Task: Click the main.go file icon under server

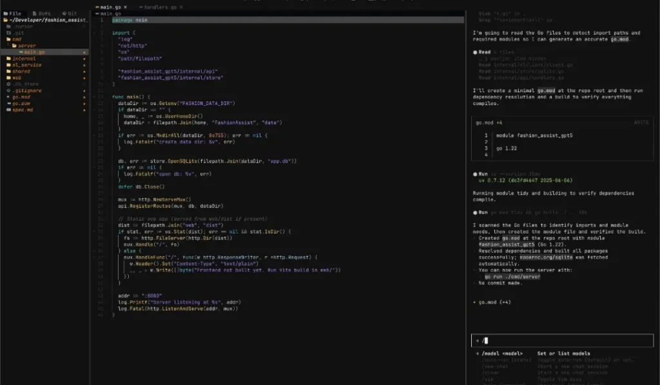Action: [x=21, y=52]
